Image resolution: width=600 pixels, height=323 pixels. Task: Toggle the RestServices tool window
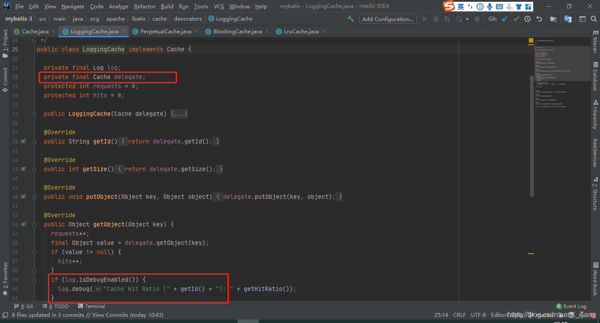pos(596,153)
